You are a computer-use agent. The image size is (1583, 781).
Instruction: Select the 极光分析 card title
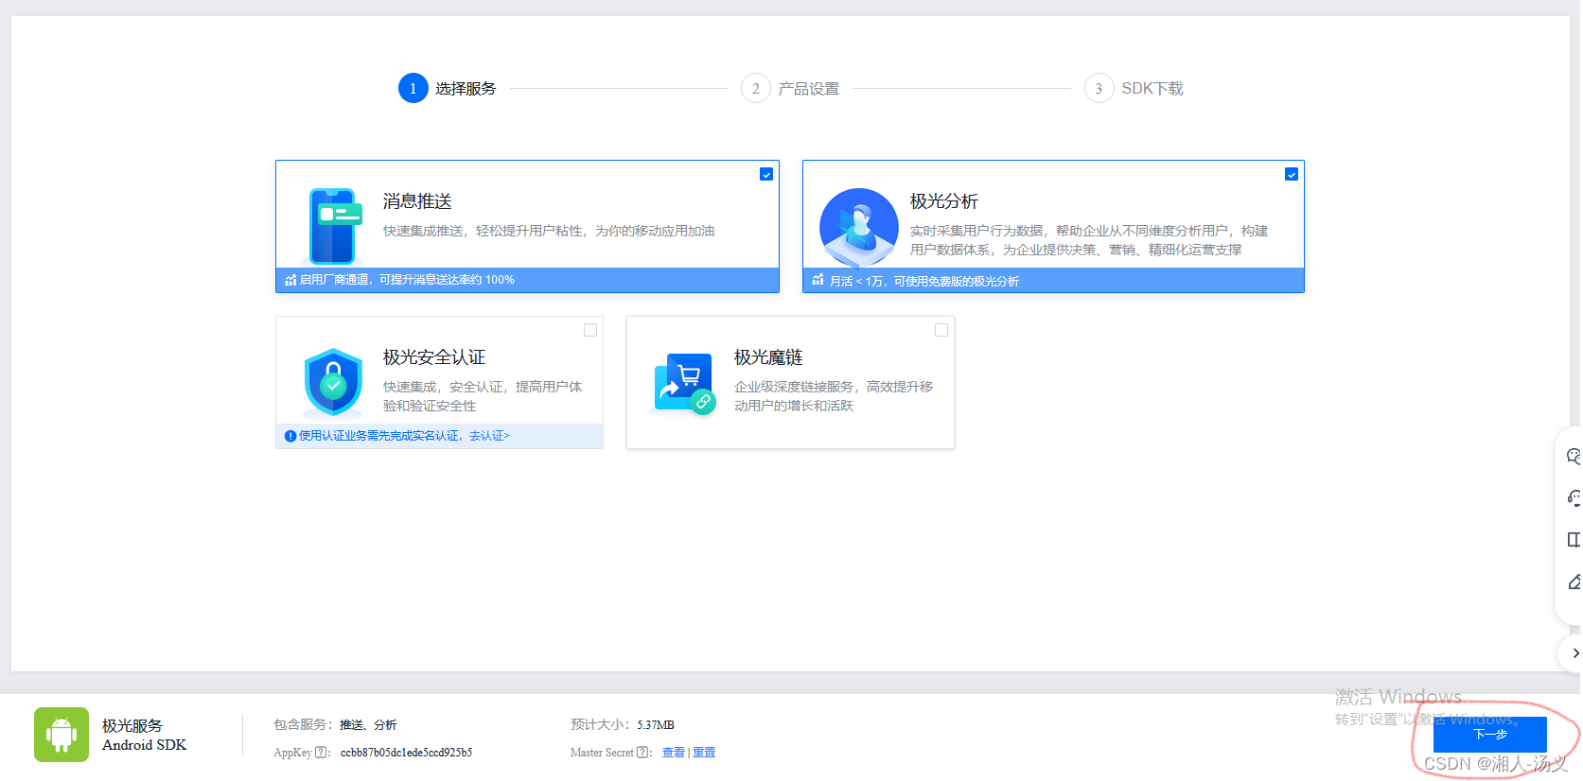tap(944, 201)
